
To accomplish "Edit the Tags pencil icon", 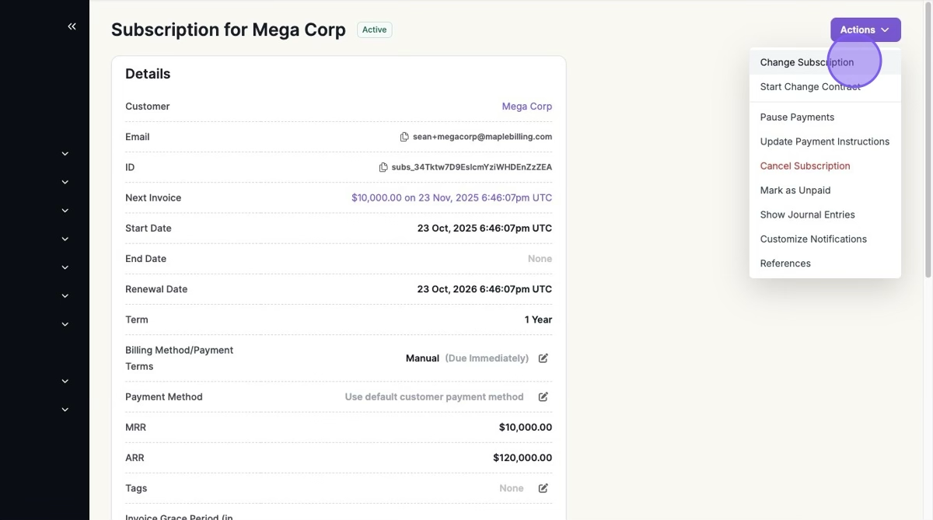I will [x=543, y=488].
